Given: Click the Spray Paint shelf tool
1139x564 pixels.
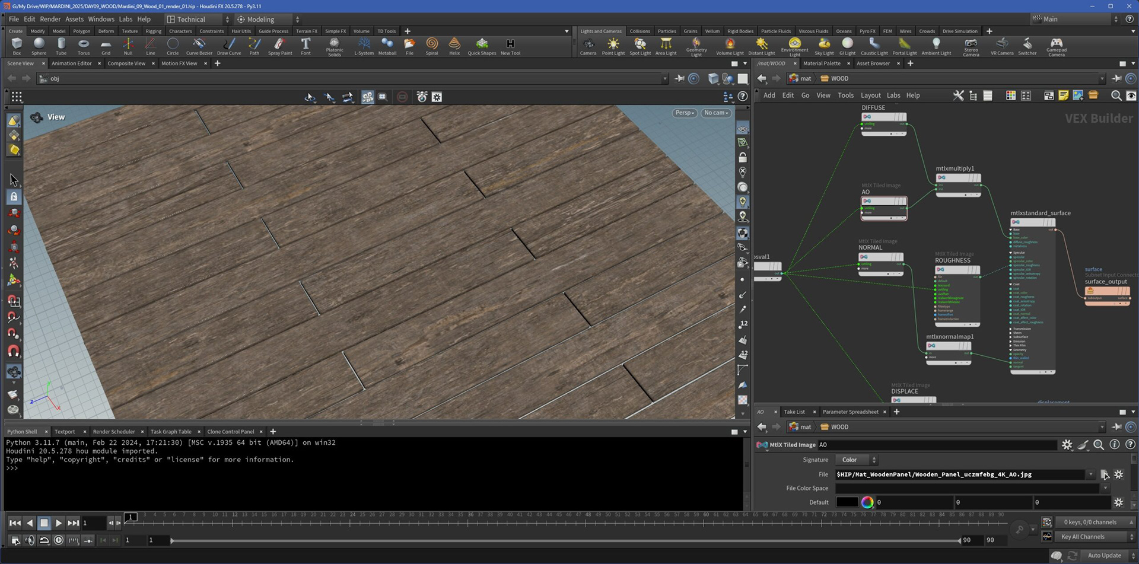Looking at the screenshot, I should pyautogui.click(x=279, y=46).
